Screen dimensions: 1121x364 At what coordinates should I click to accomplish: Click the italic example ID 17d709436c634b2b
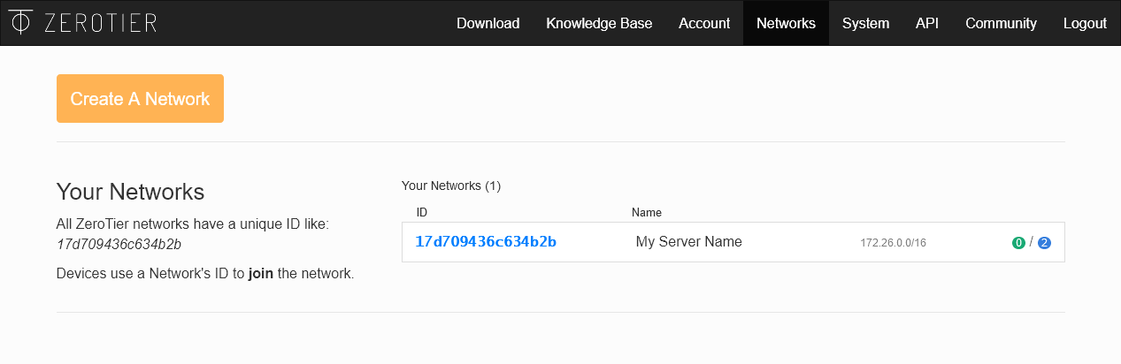click(x=119, y=245)
